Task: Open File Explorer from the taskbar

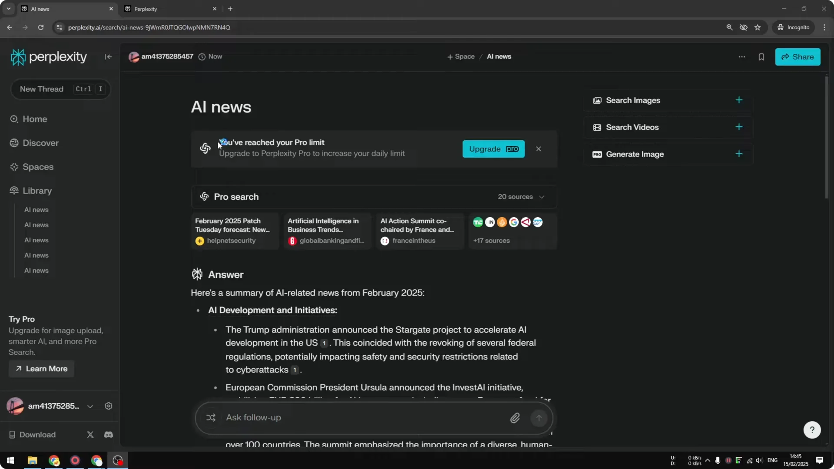Action: [x=32, y=460]
